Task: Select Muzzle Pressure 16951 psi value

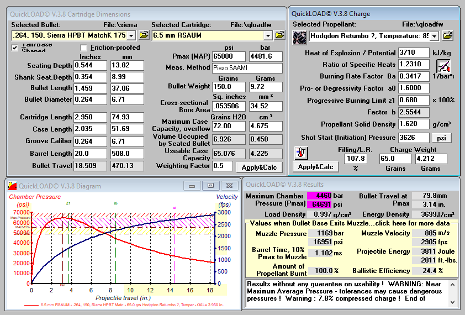Action: 320,242
